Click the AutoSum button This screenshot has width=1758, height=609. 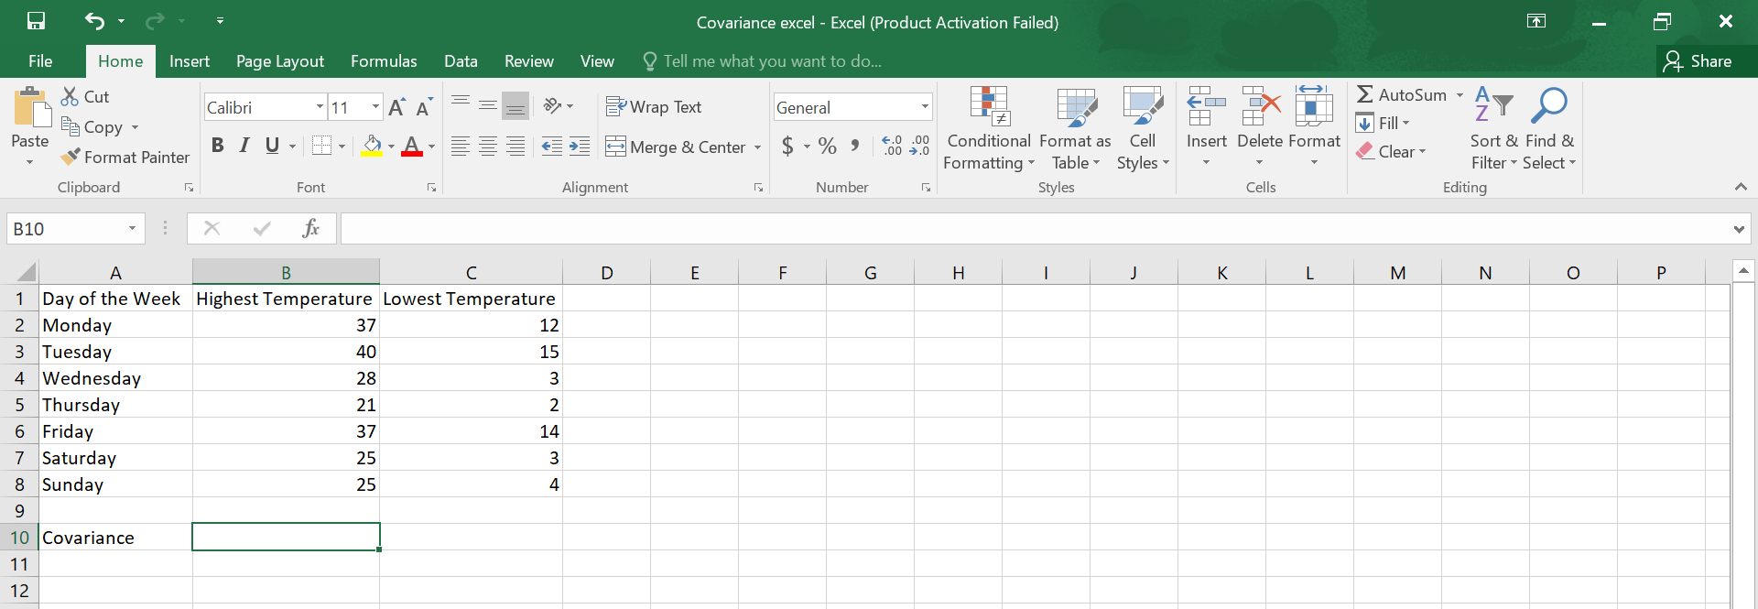1402,94
